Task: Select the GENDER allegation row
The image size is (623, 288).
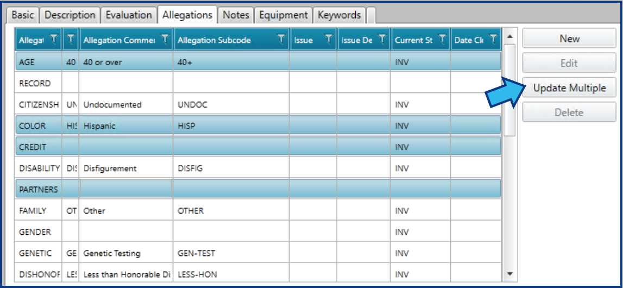Action: click(258, 232)
